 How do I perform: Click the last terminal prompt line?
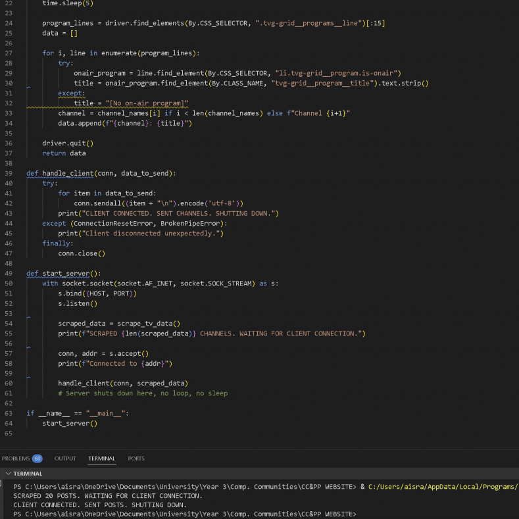[x=185, y=514]
